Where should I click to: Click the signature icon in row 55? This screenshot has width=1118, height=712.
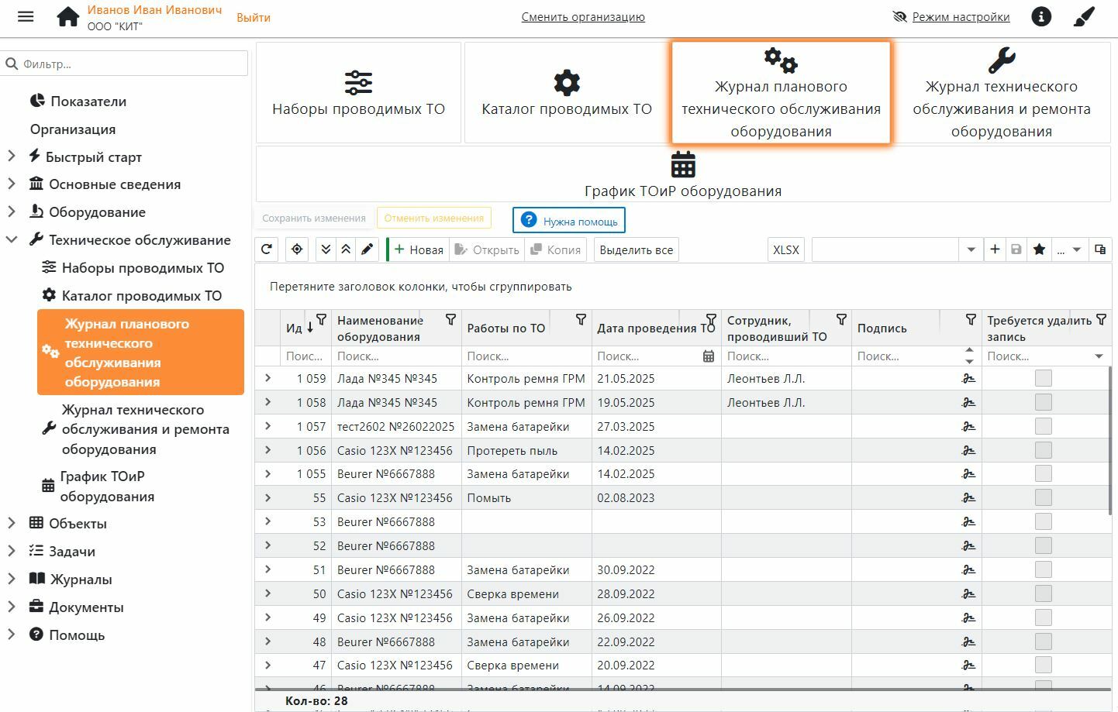click(968, 498)
